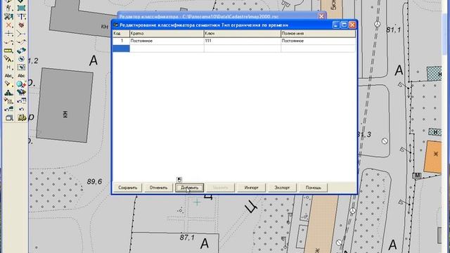
Task: Select Постоянное in the Кратко column
Action: pos(167,41)
